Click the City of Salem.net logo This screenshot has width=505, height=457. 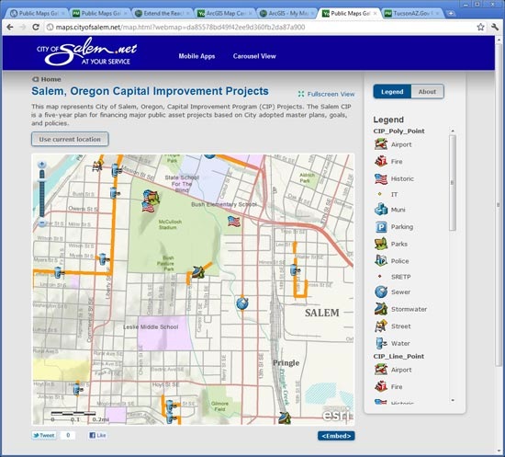(x=87, y=51)
